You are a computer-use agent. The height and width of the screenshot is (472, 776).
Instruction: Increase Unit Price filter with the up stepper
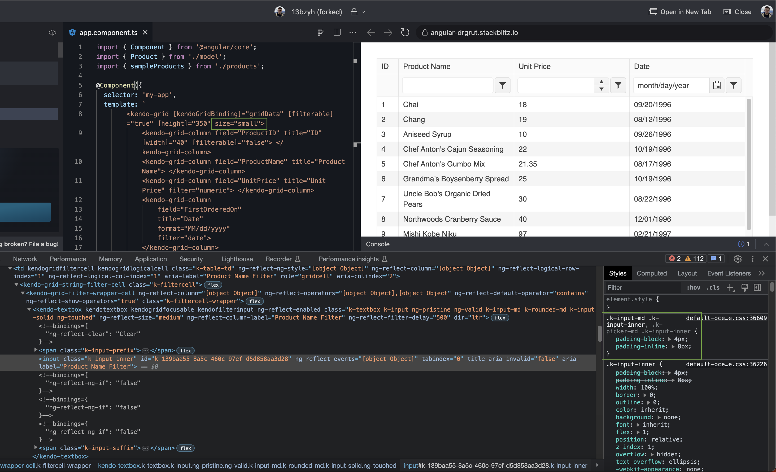pos(601,82)
